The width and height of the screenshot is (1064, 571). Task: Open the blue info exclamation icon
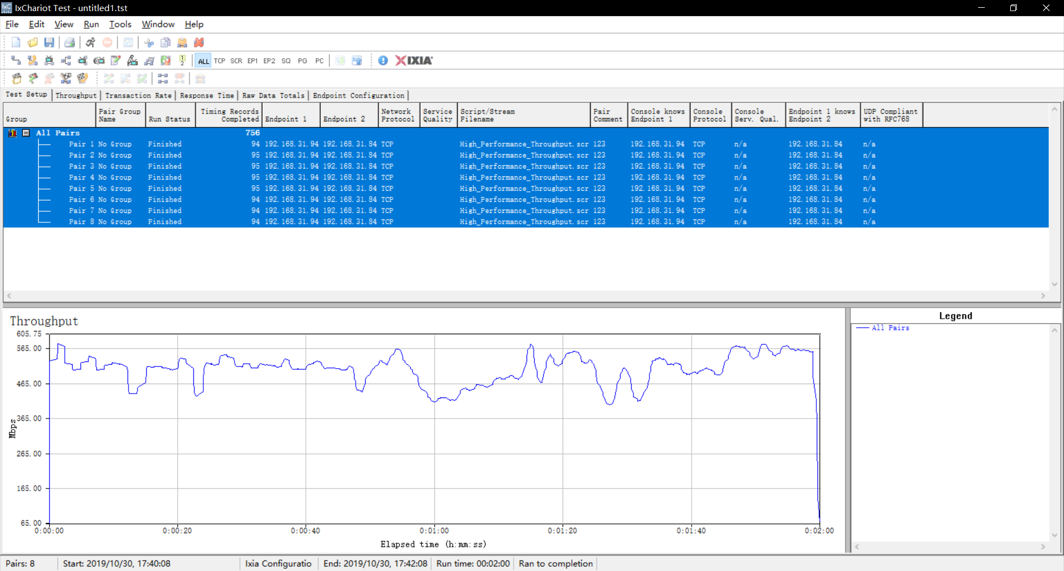tap(383, 60)
